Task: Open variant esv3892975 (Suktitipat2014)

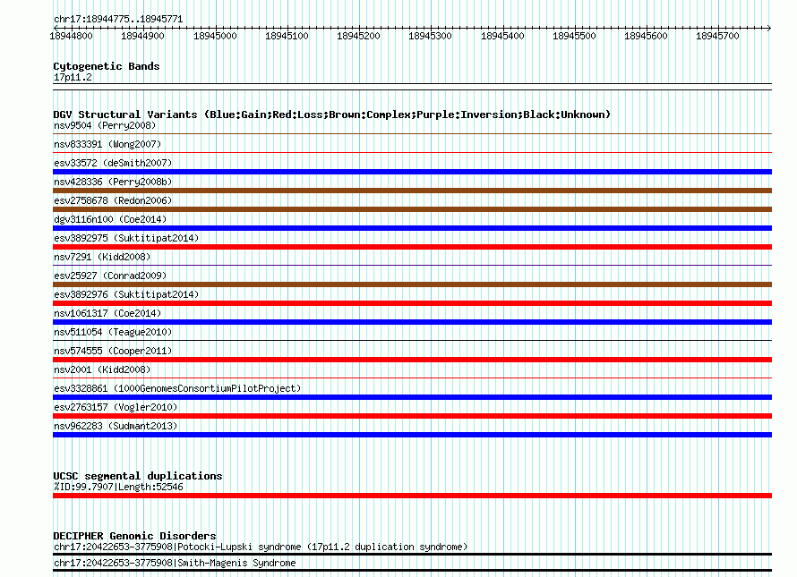Action: pos(126,238)
